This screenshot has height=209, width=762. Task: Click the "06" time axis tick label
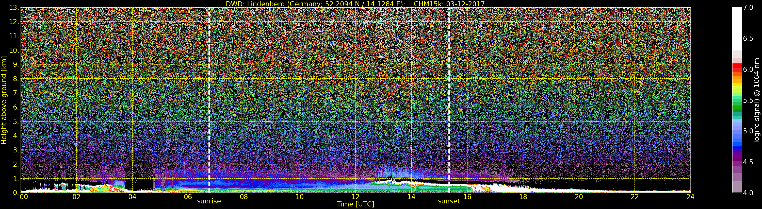tap(188, 197)
